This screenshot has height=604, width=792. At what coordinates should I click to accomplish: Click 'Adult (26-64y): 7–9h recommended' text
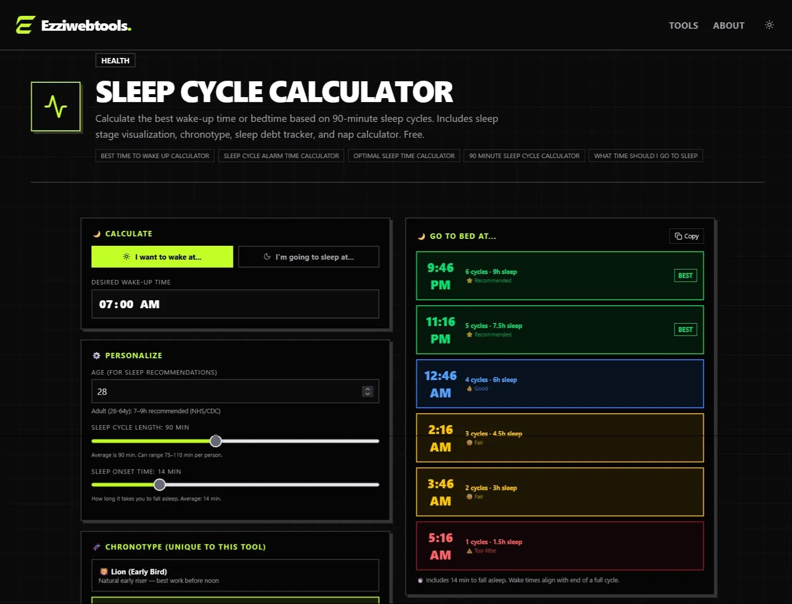click(156, 411)
